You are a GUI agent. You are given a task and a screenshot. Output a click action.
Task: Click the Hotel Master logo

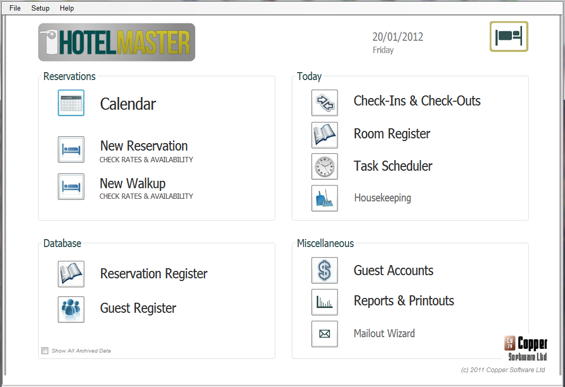[117, 42]
